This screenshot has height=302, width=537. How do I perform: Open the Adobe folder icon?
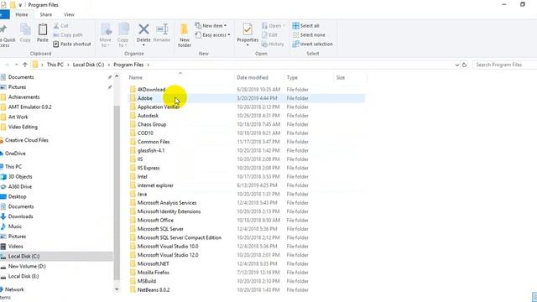[x=133, y=98]
